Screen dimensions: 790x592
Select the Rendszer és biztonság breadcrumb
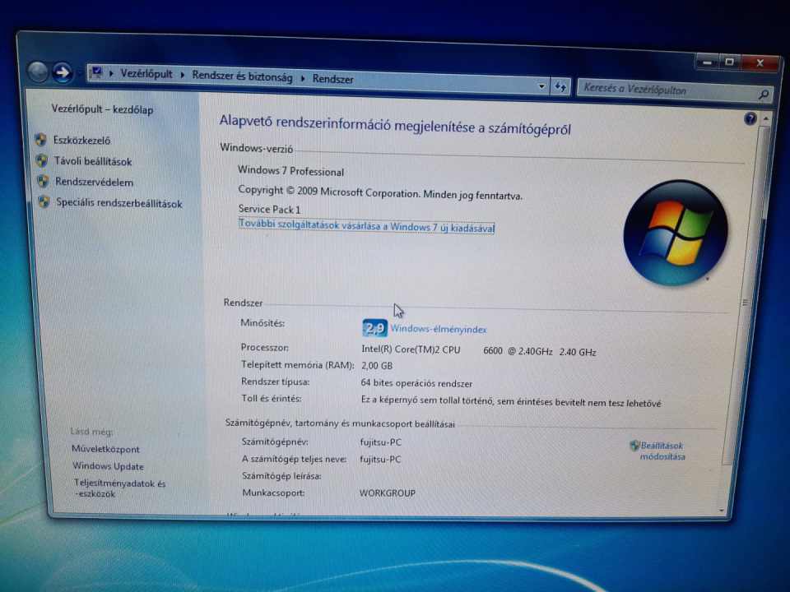tap(242, 76)
